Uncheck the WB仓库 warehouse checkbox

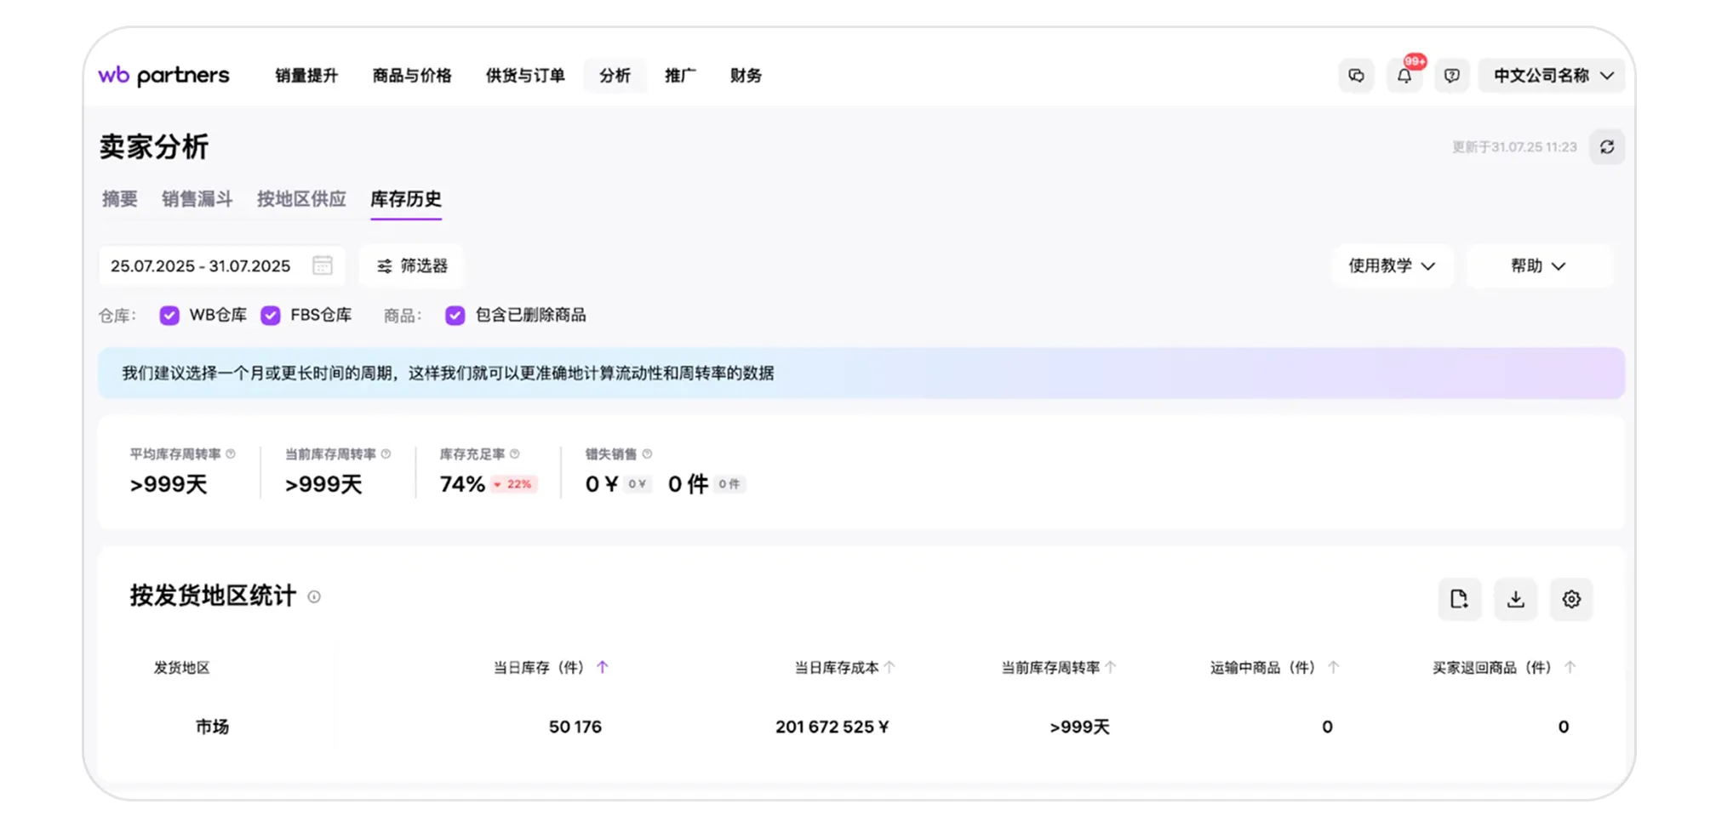pyautogui.click(x=169, y=315)
